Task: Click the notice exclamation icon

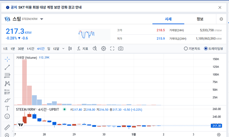Action: (x=8, y=8)
